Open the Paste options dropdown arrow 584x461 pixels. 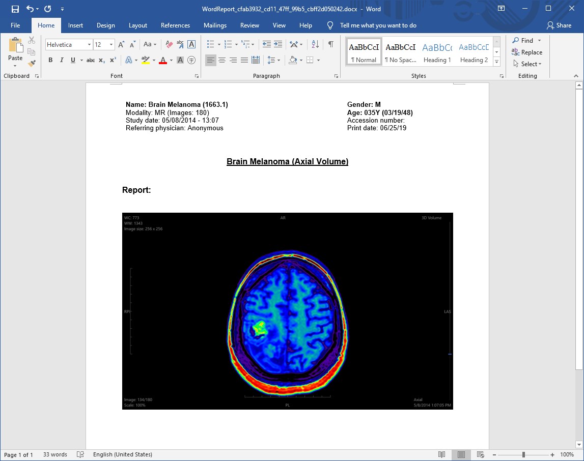[x=15, y=66]
